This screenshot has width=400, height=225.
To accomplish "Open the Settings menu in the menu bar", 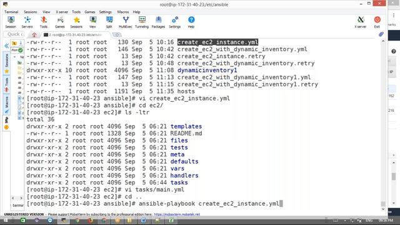I will pos(106,12).
